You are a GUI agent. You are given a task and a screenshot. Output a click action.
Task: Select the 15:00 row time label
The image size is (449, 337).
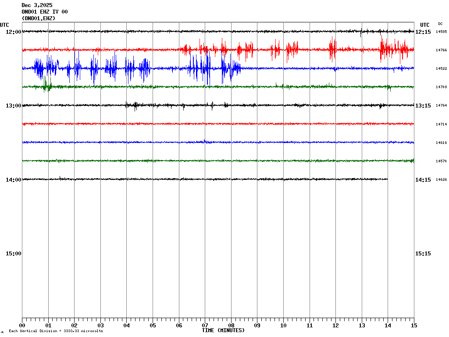pos(13,254)
